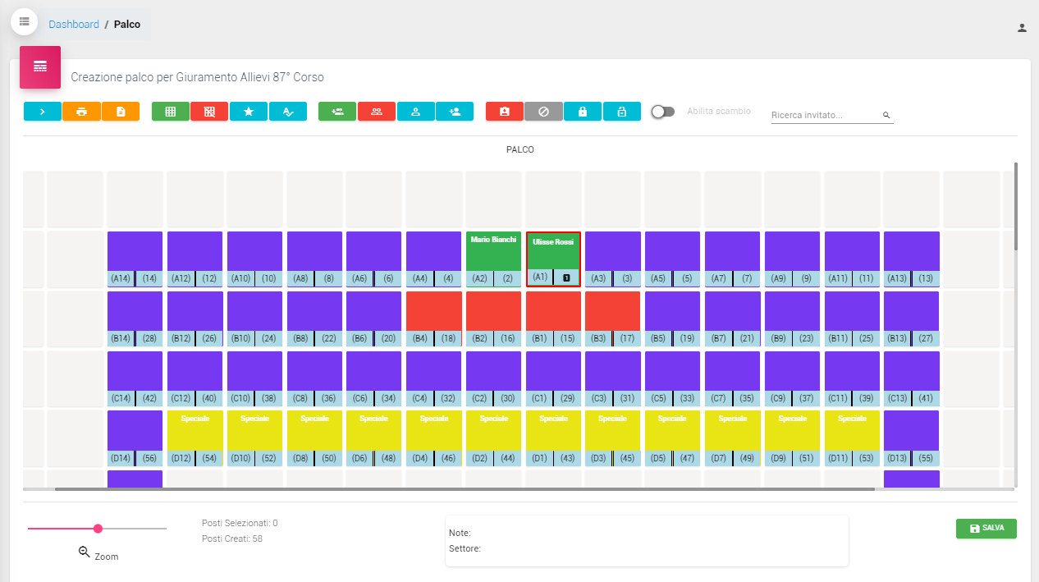The height and width of the screenshot is (582, 1039).
Task: Enable the Abilita scambio switch
Action: tap(662, 112)
